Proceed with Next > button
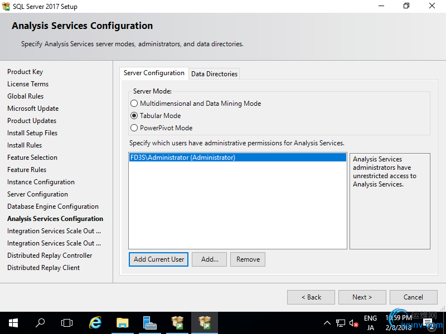The image size is (446, 334). 362,297
